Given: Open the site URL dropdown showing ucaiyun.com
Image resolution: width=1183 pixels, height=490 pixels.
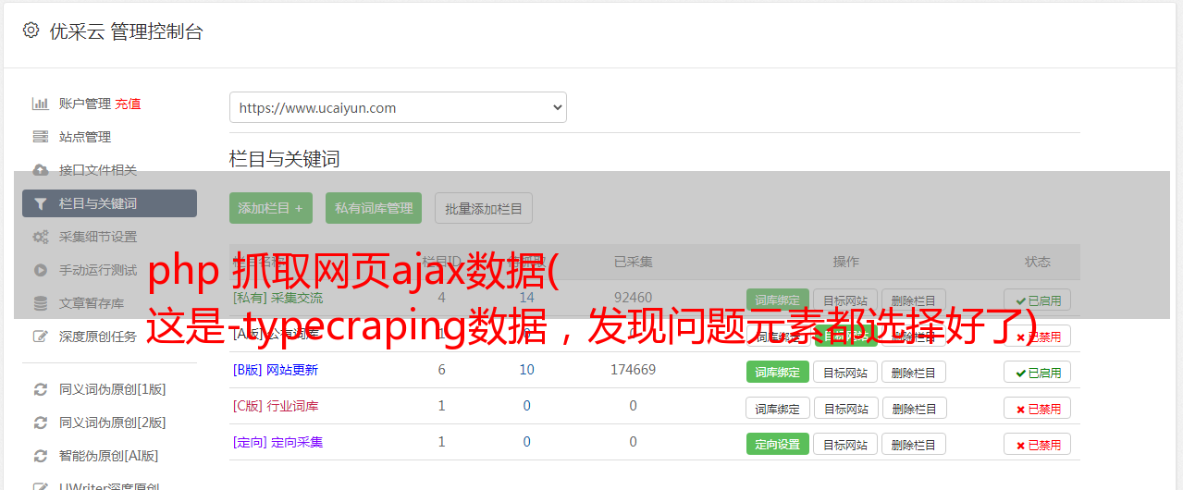Looking at the screenshot, I should 398,107.
